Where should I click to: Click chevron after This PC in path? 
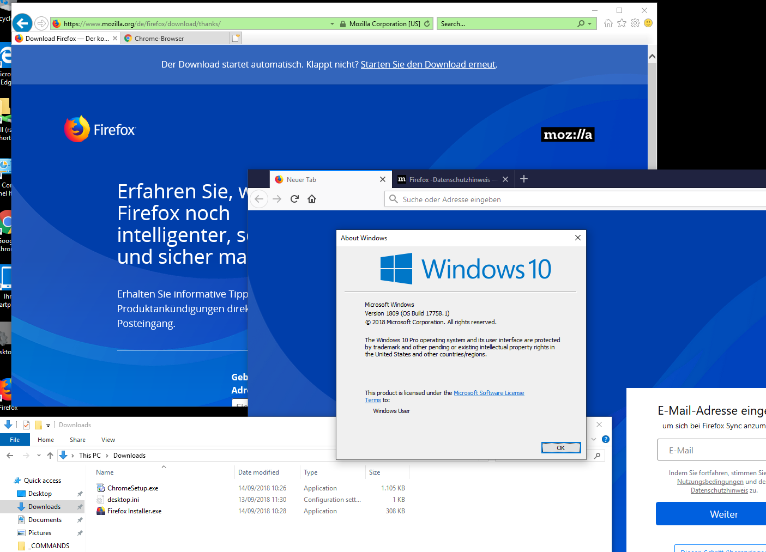pyautogui.click(x=107, y=456)
